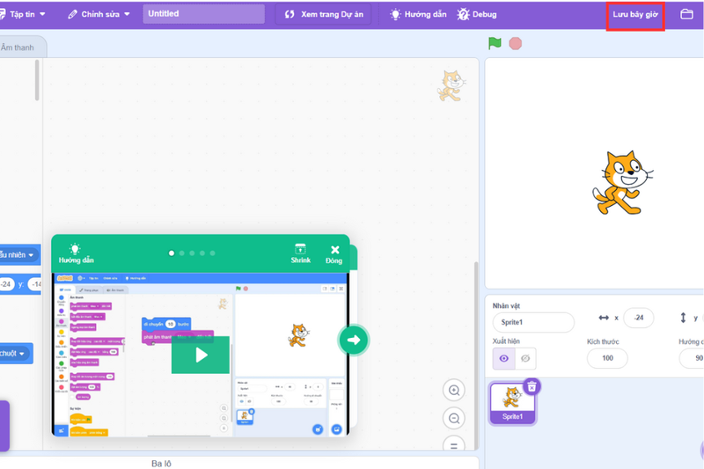Select the fourth tutorial step dot
The width and height of the screenshot is (704, 469).
(x=202, y=253)
